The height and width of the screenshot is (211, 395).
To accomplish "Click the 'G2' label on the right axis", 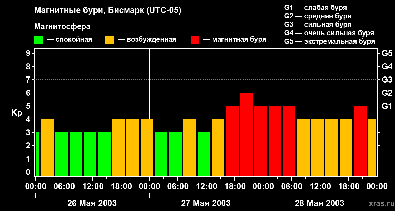I will coord(387,93).
